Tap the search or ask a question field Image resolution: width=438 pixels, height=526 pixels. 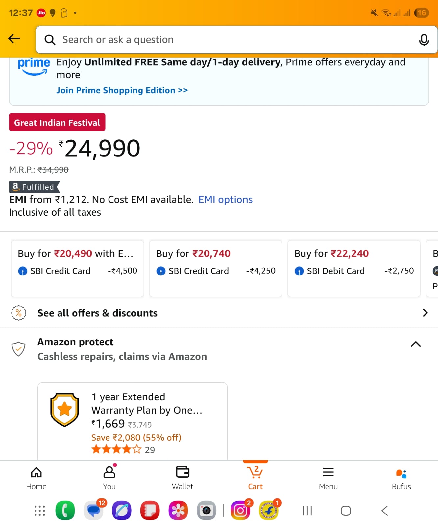230,40
